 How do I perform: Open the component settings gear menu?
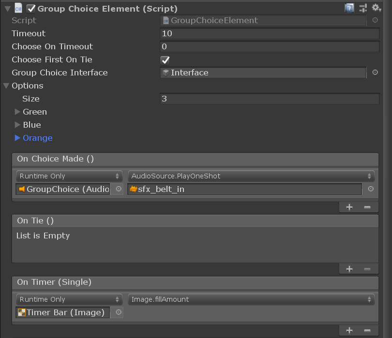point(376,8)
